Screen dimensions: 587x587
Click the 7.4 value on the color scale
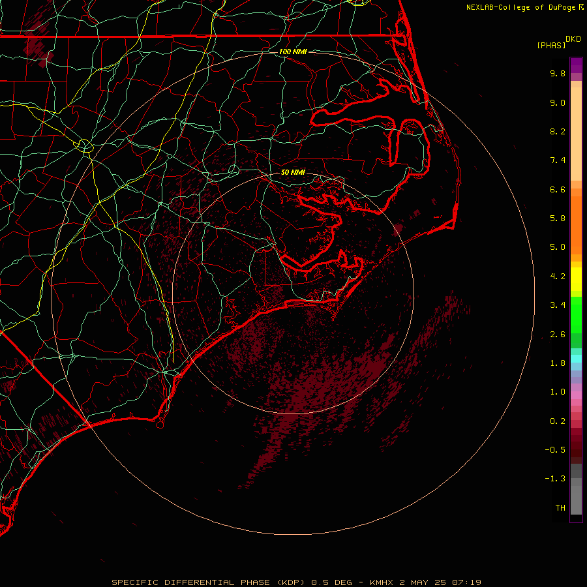click(558, 160)
